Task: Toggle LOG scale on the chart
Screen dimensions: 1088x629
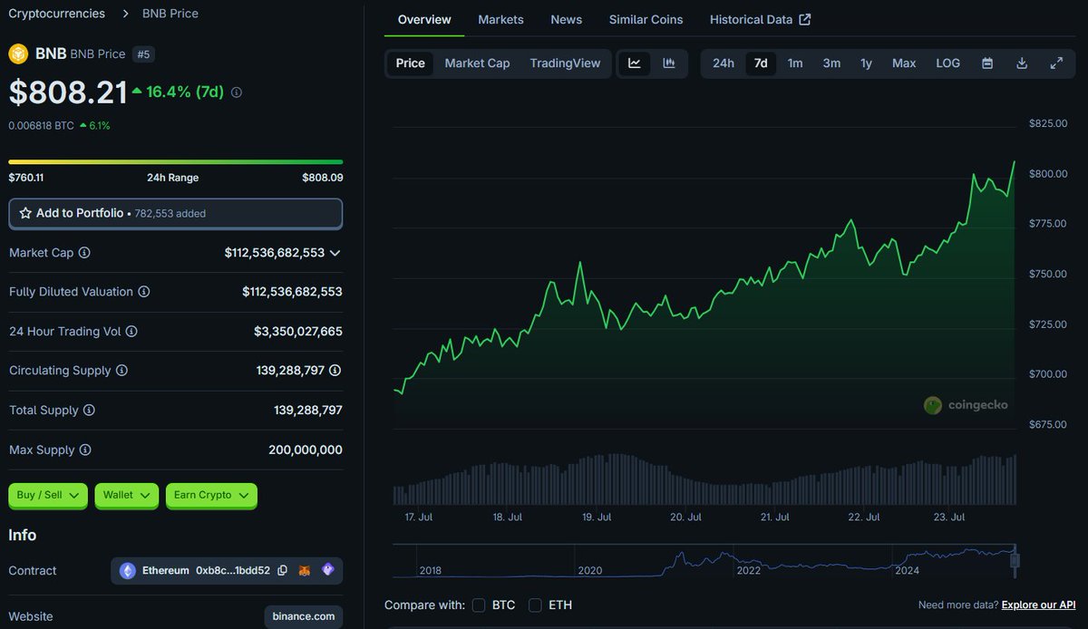Action: (947, 63)
